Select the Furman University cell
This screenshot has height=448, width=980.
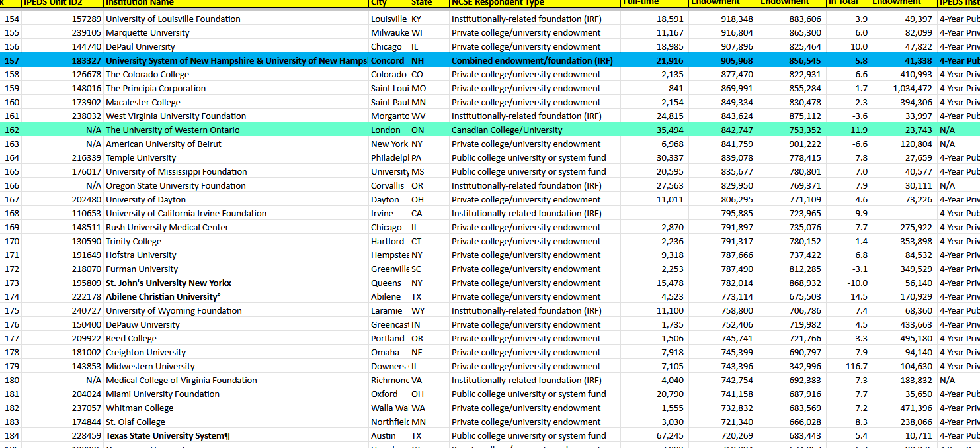point(236,269)
